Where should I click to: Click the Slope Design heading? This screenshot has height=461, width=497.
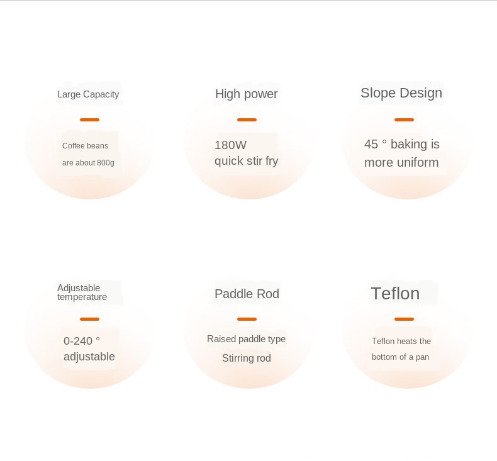pyautogui.click(x=401, y=93)
